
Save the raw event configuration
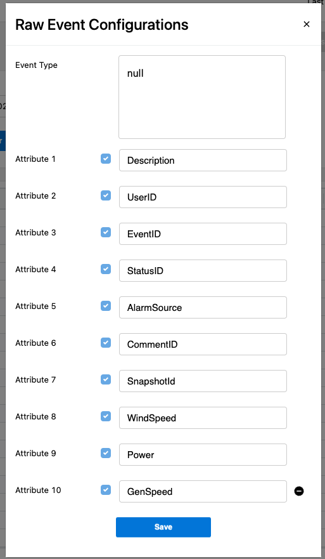point(163,527)
